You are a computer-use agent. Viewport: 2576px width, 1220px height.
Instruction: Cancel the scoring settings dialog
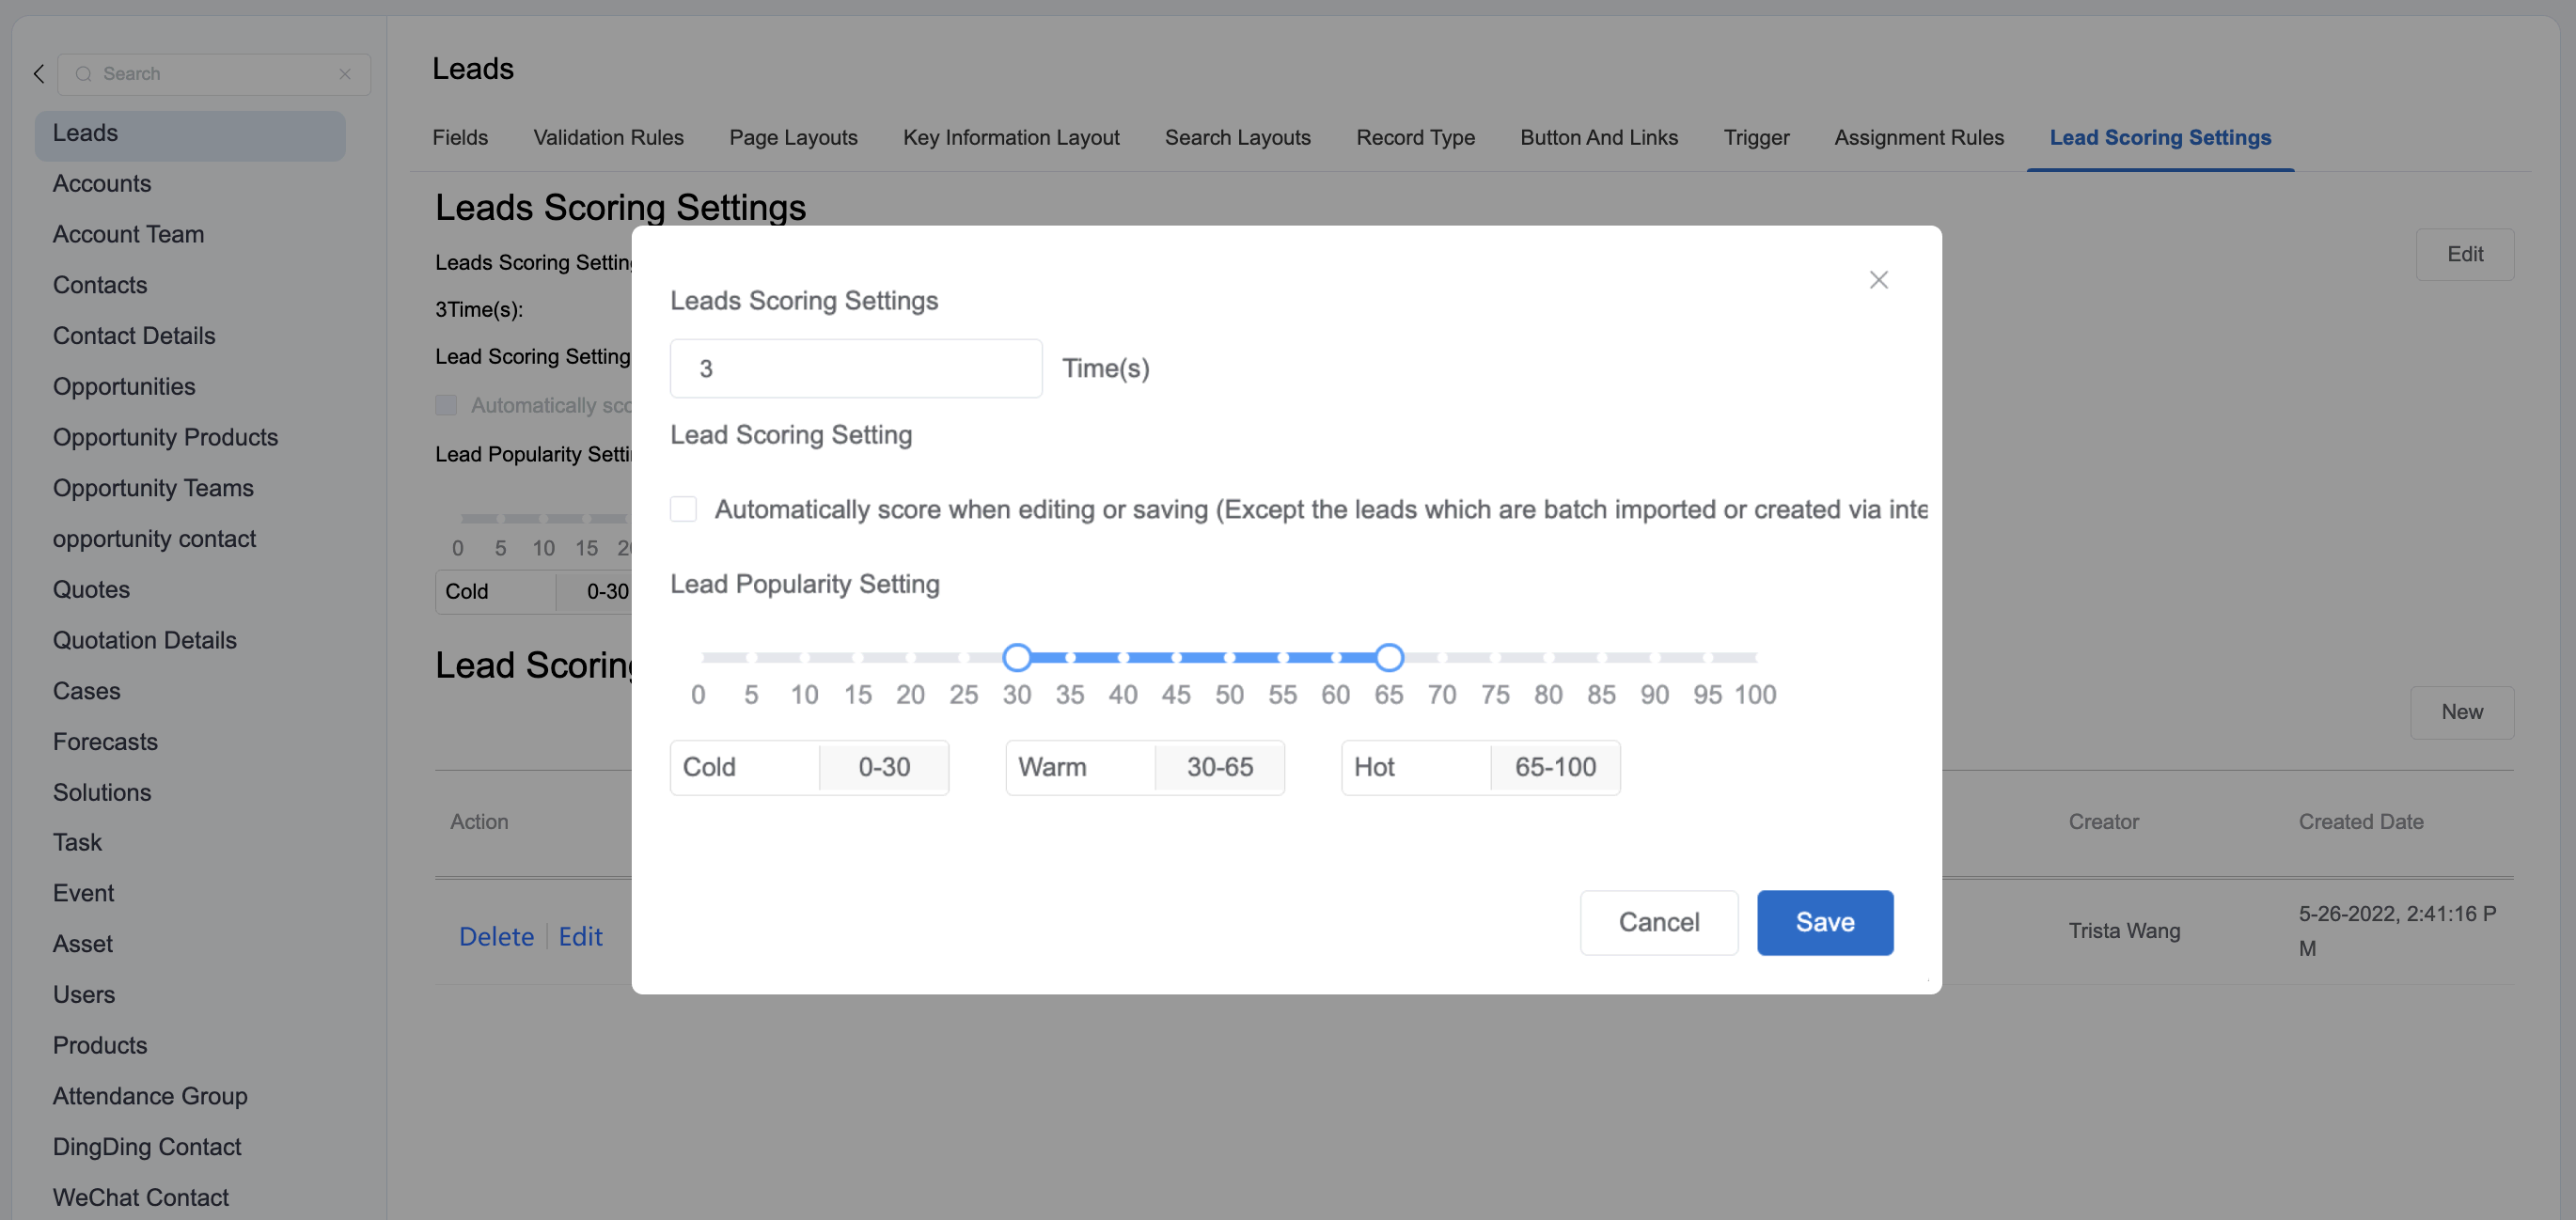[1658, 922]
